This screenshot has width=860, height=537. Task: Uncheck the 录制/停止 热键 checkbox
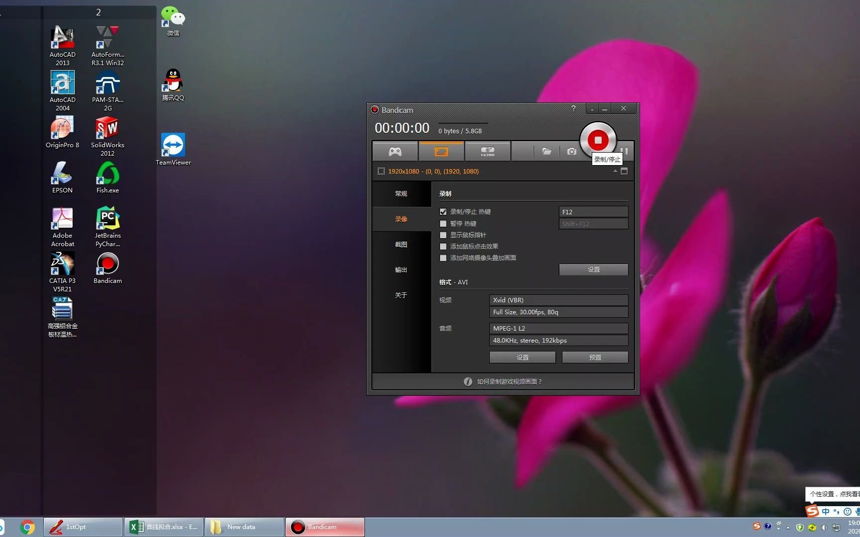443,212
